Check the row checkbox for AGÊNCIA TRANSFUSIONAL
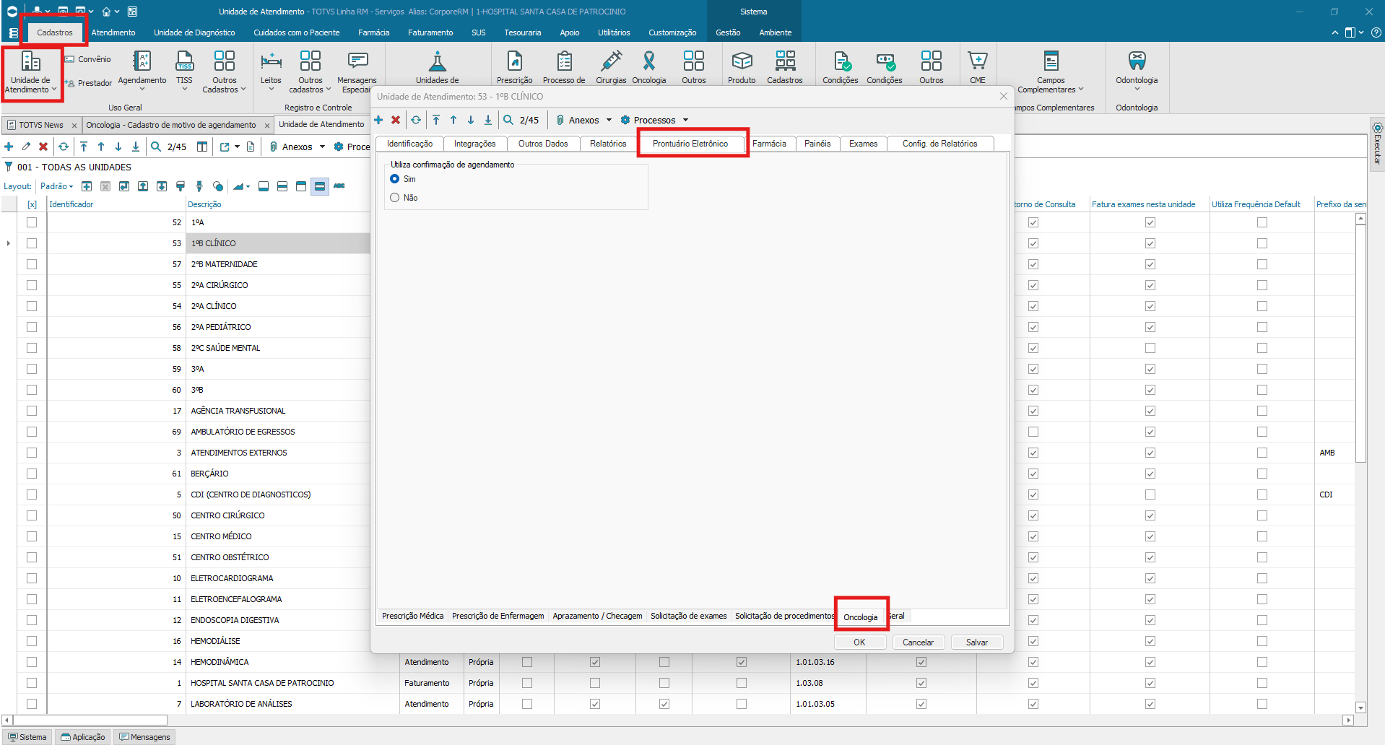Screen dimensions: 1385x745 click(32, 411)
